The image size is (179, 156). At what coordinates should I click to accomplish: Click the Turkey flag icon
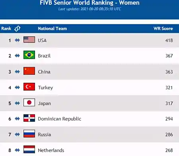tap(29, 87)
